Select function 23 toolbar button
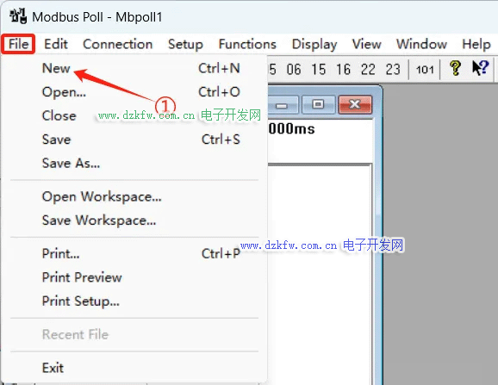The height and width of the screenshot is (385, 498). coord(393,69)
